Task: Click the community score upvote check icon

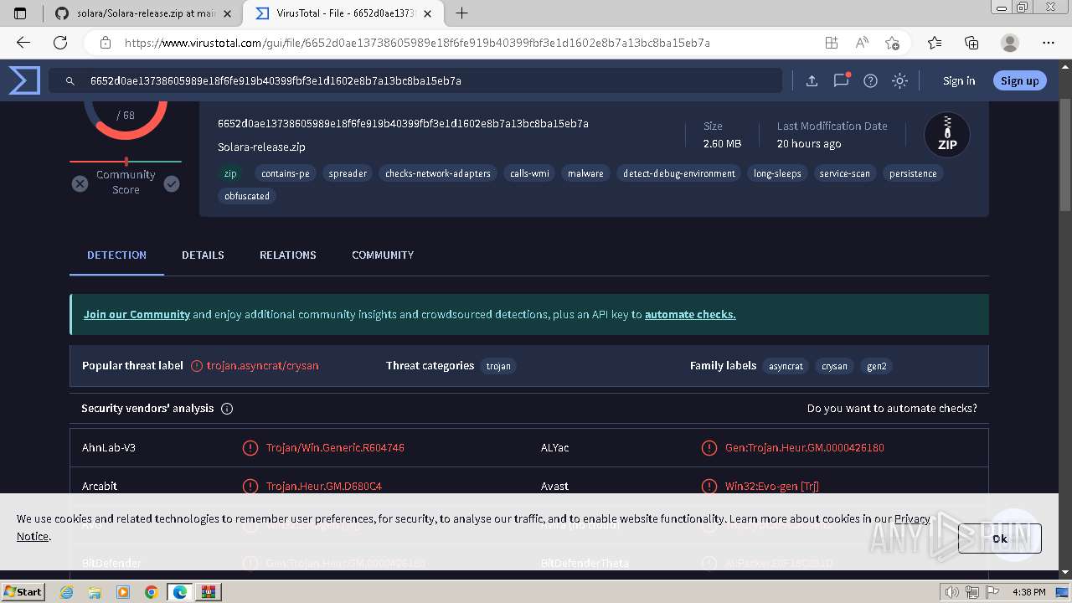Action: click(172, 183)
